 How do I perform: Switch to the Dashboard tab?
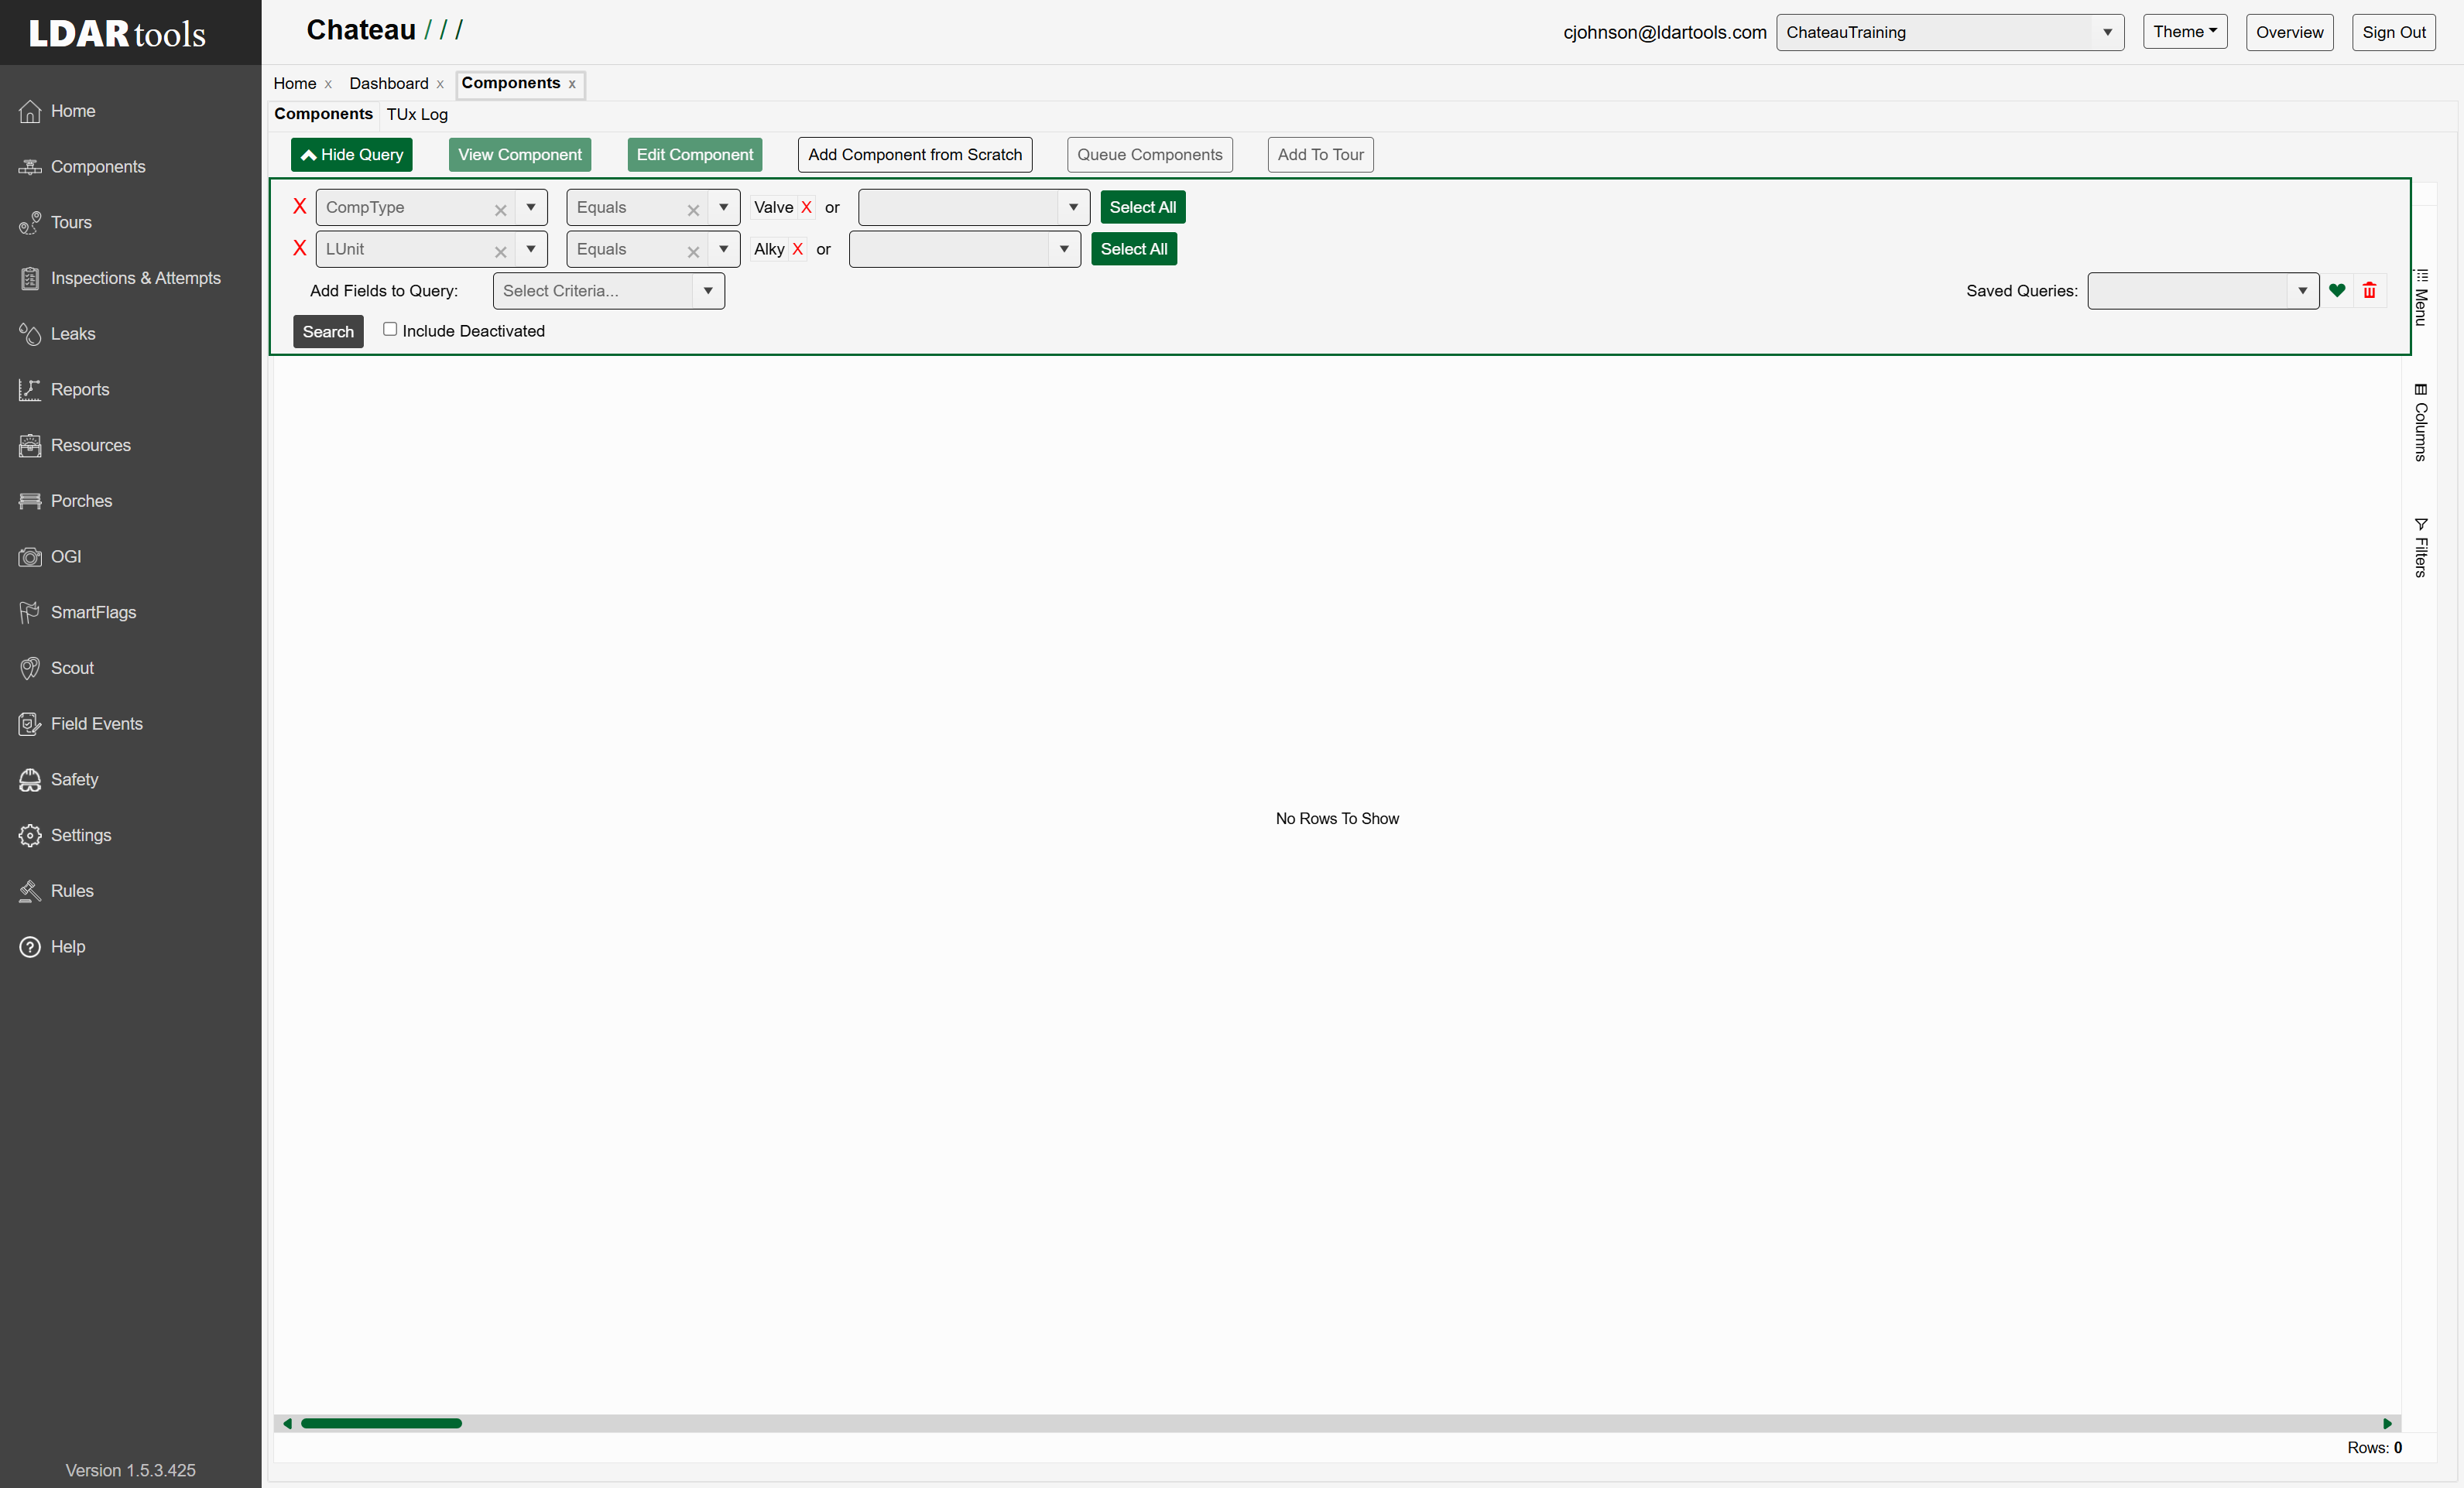tap(388, 84)
